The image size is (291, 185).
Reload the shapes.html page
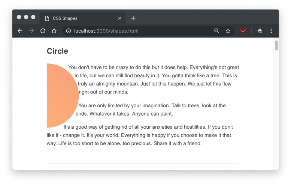43,31
